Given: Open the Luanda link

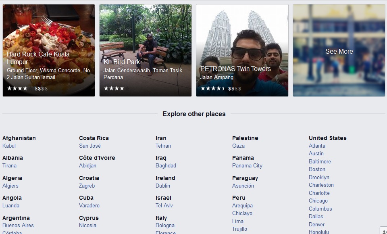Looking at the screenshot, I should click(11, 206).
